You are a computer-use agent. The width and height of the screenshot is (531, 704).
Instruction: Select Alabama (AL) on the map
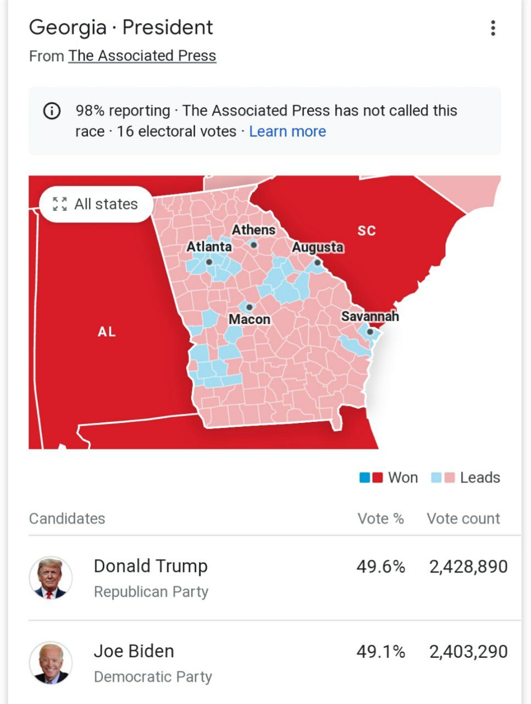107,332
